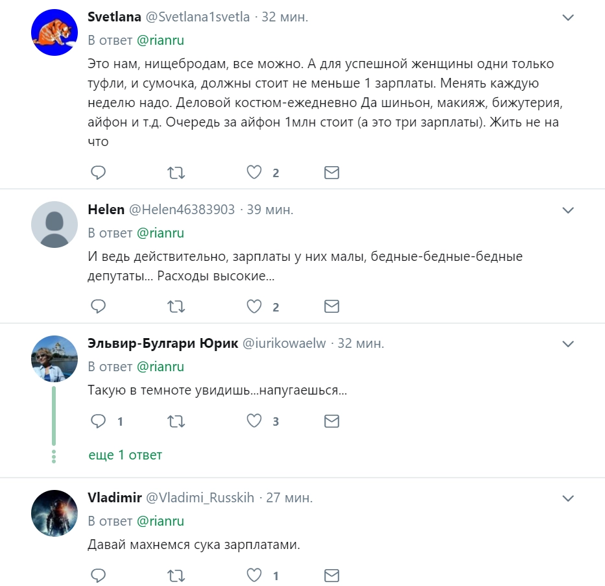Reply to Helen's tweet

[x=98, y=306]
